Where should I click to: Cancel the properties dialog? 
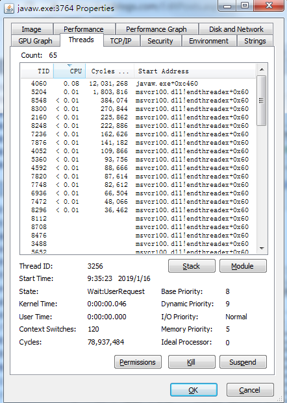click(250, 390)
